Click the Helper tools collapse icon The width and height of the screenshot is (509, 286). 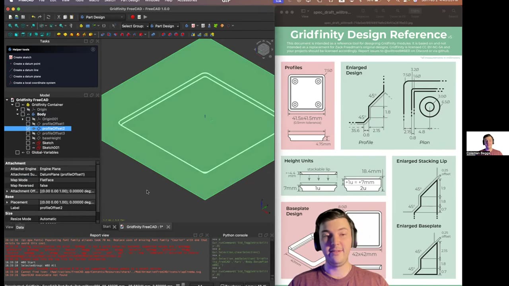(93, 49)
